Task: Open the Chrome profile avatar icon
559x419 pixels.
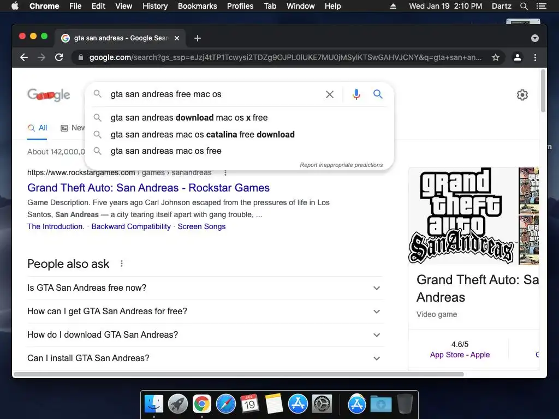Action: click(518, 57)
